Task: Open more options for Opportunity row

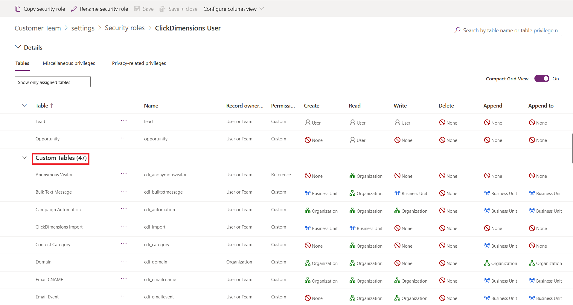Action: tap(124, 138)
